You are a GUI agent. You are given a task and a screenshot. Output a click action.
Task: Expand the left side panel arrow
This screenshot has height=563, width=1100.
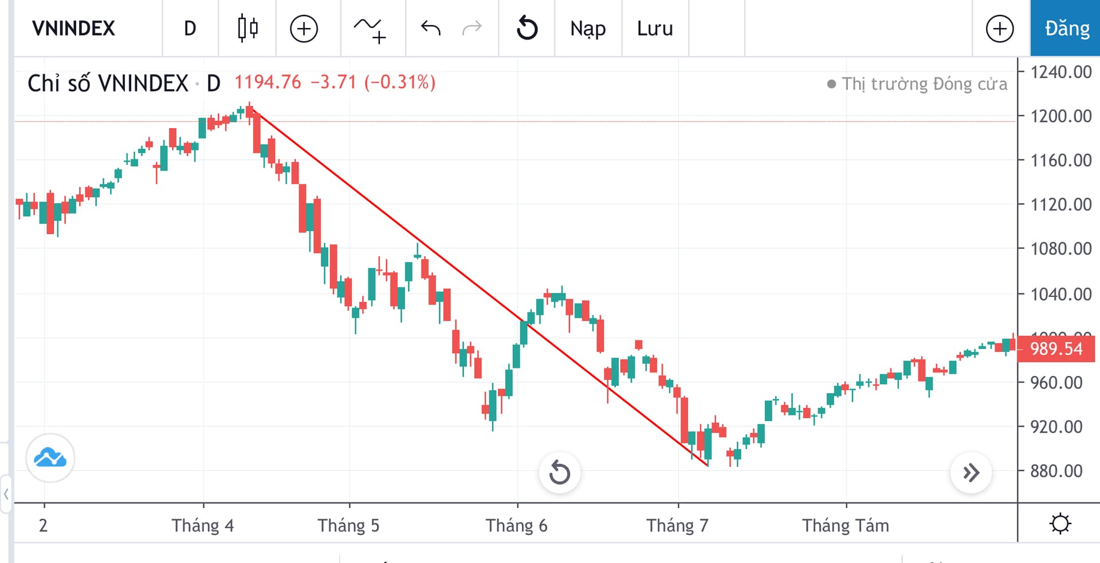6,493
